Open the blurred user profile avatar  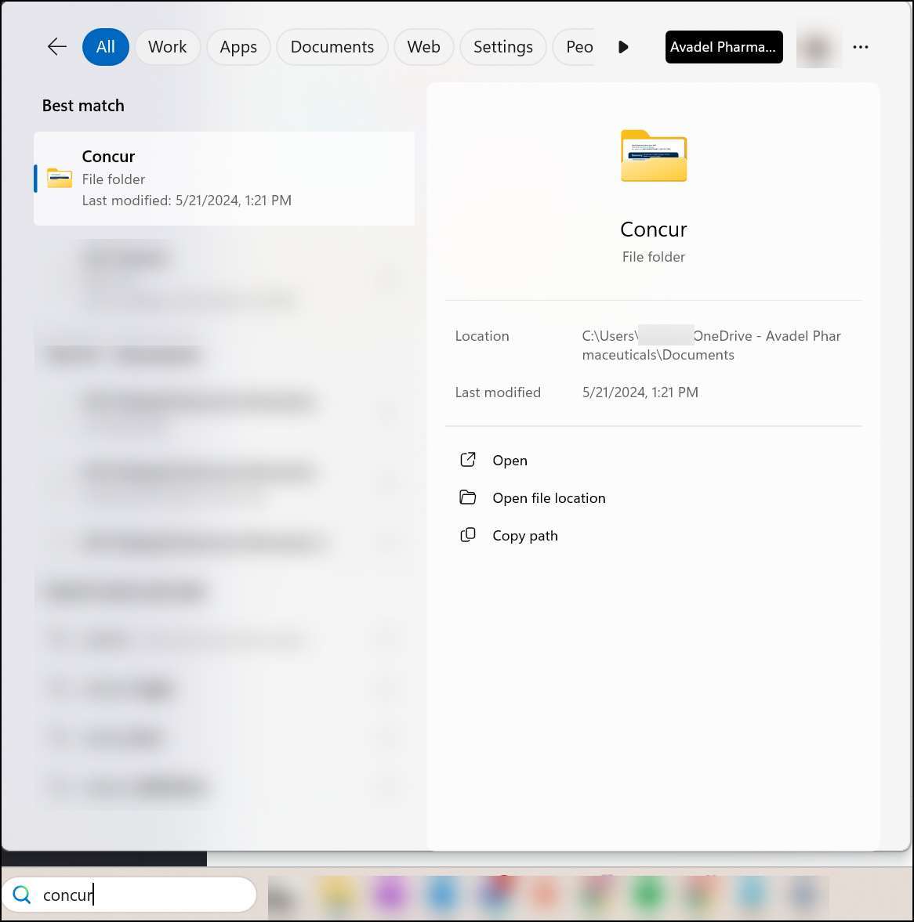pyautogui.click(x=818, y=46)
